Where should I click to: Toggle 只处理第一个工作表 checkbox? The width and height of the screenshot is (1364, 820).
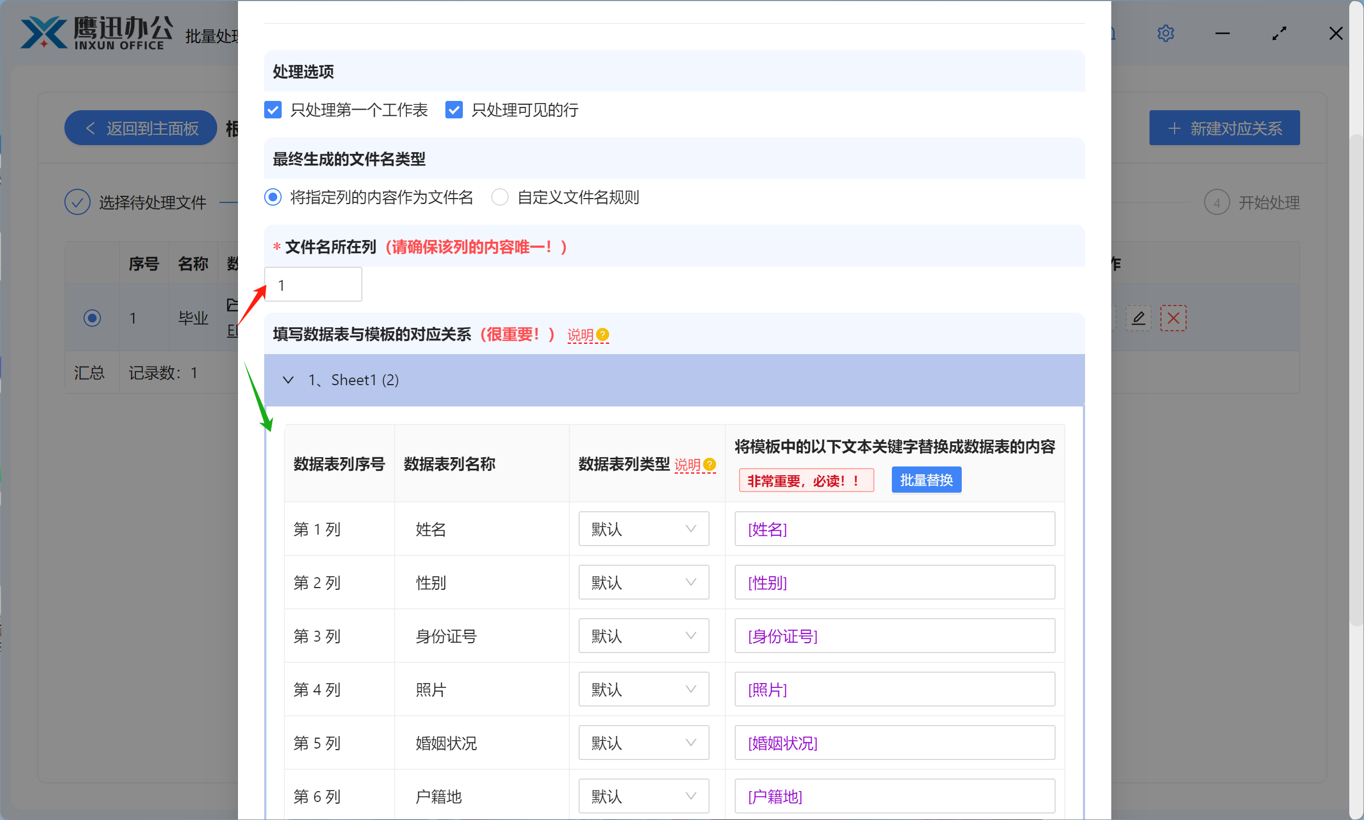(x=273, y=110)
